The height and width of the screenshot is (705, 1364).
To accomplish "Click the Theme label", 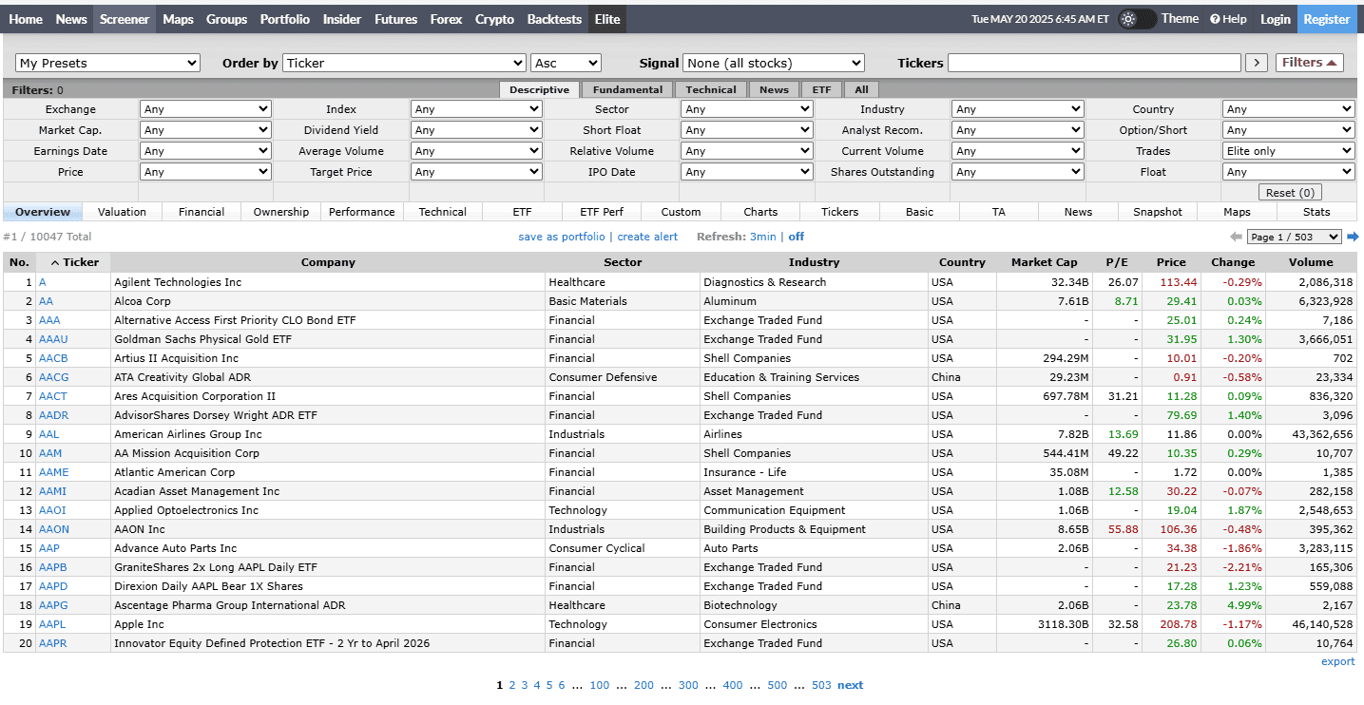I will tap(1180, 19).
